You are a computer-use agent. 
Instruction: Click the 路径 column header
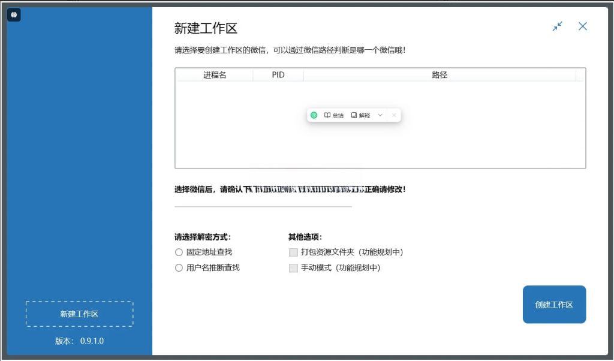point(440,75)
